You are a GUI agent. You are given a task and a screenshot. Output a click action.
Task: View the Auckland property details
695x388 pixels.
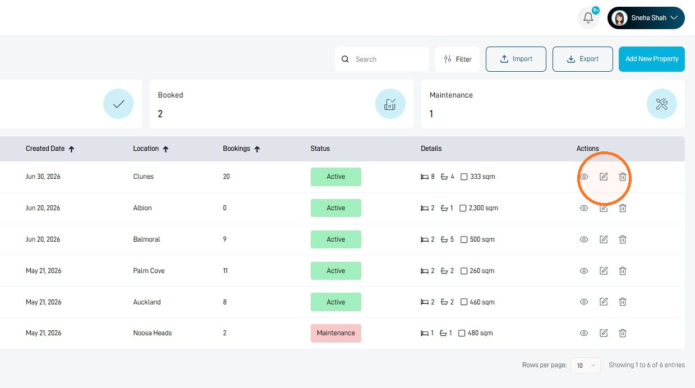click(584, 302)
